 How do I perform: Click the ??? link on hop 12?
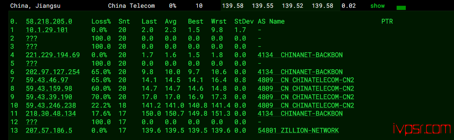click(32, 122)
